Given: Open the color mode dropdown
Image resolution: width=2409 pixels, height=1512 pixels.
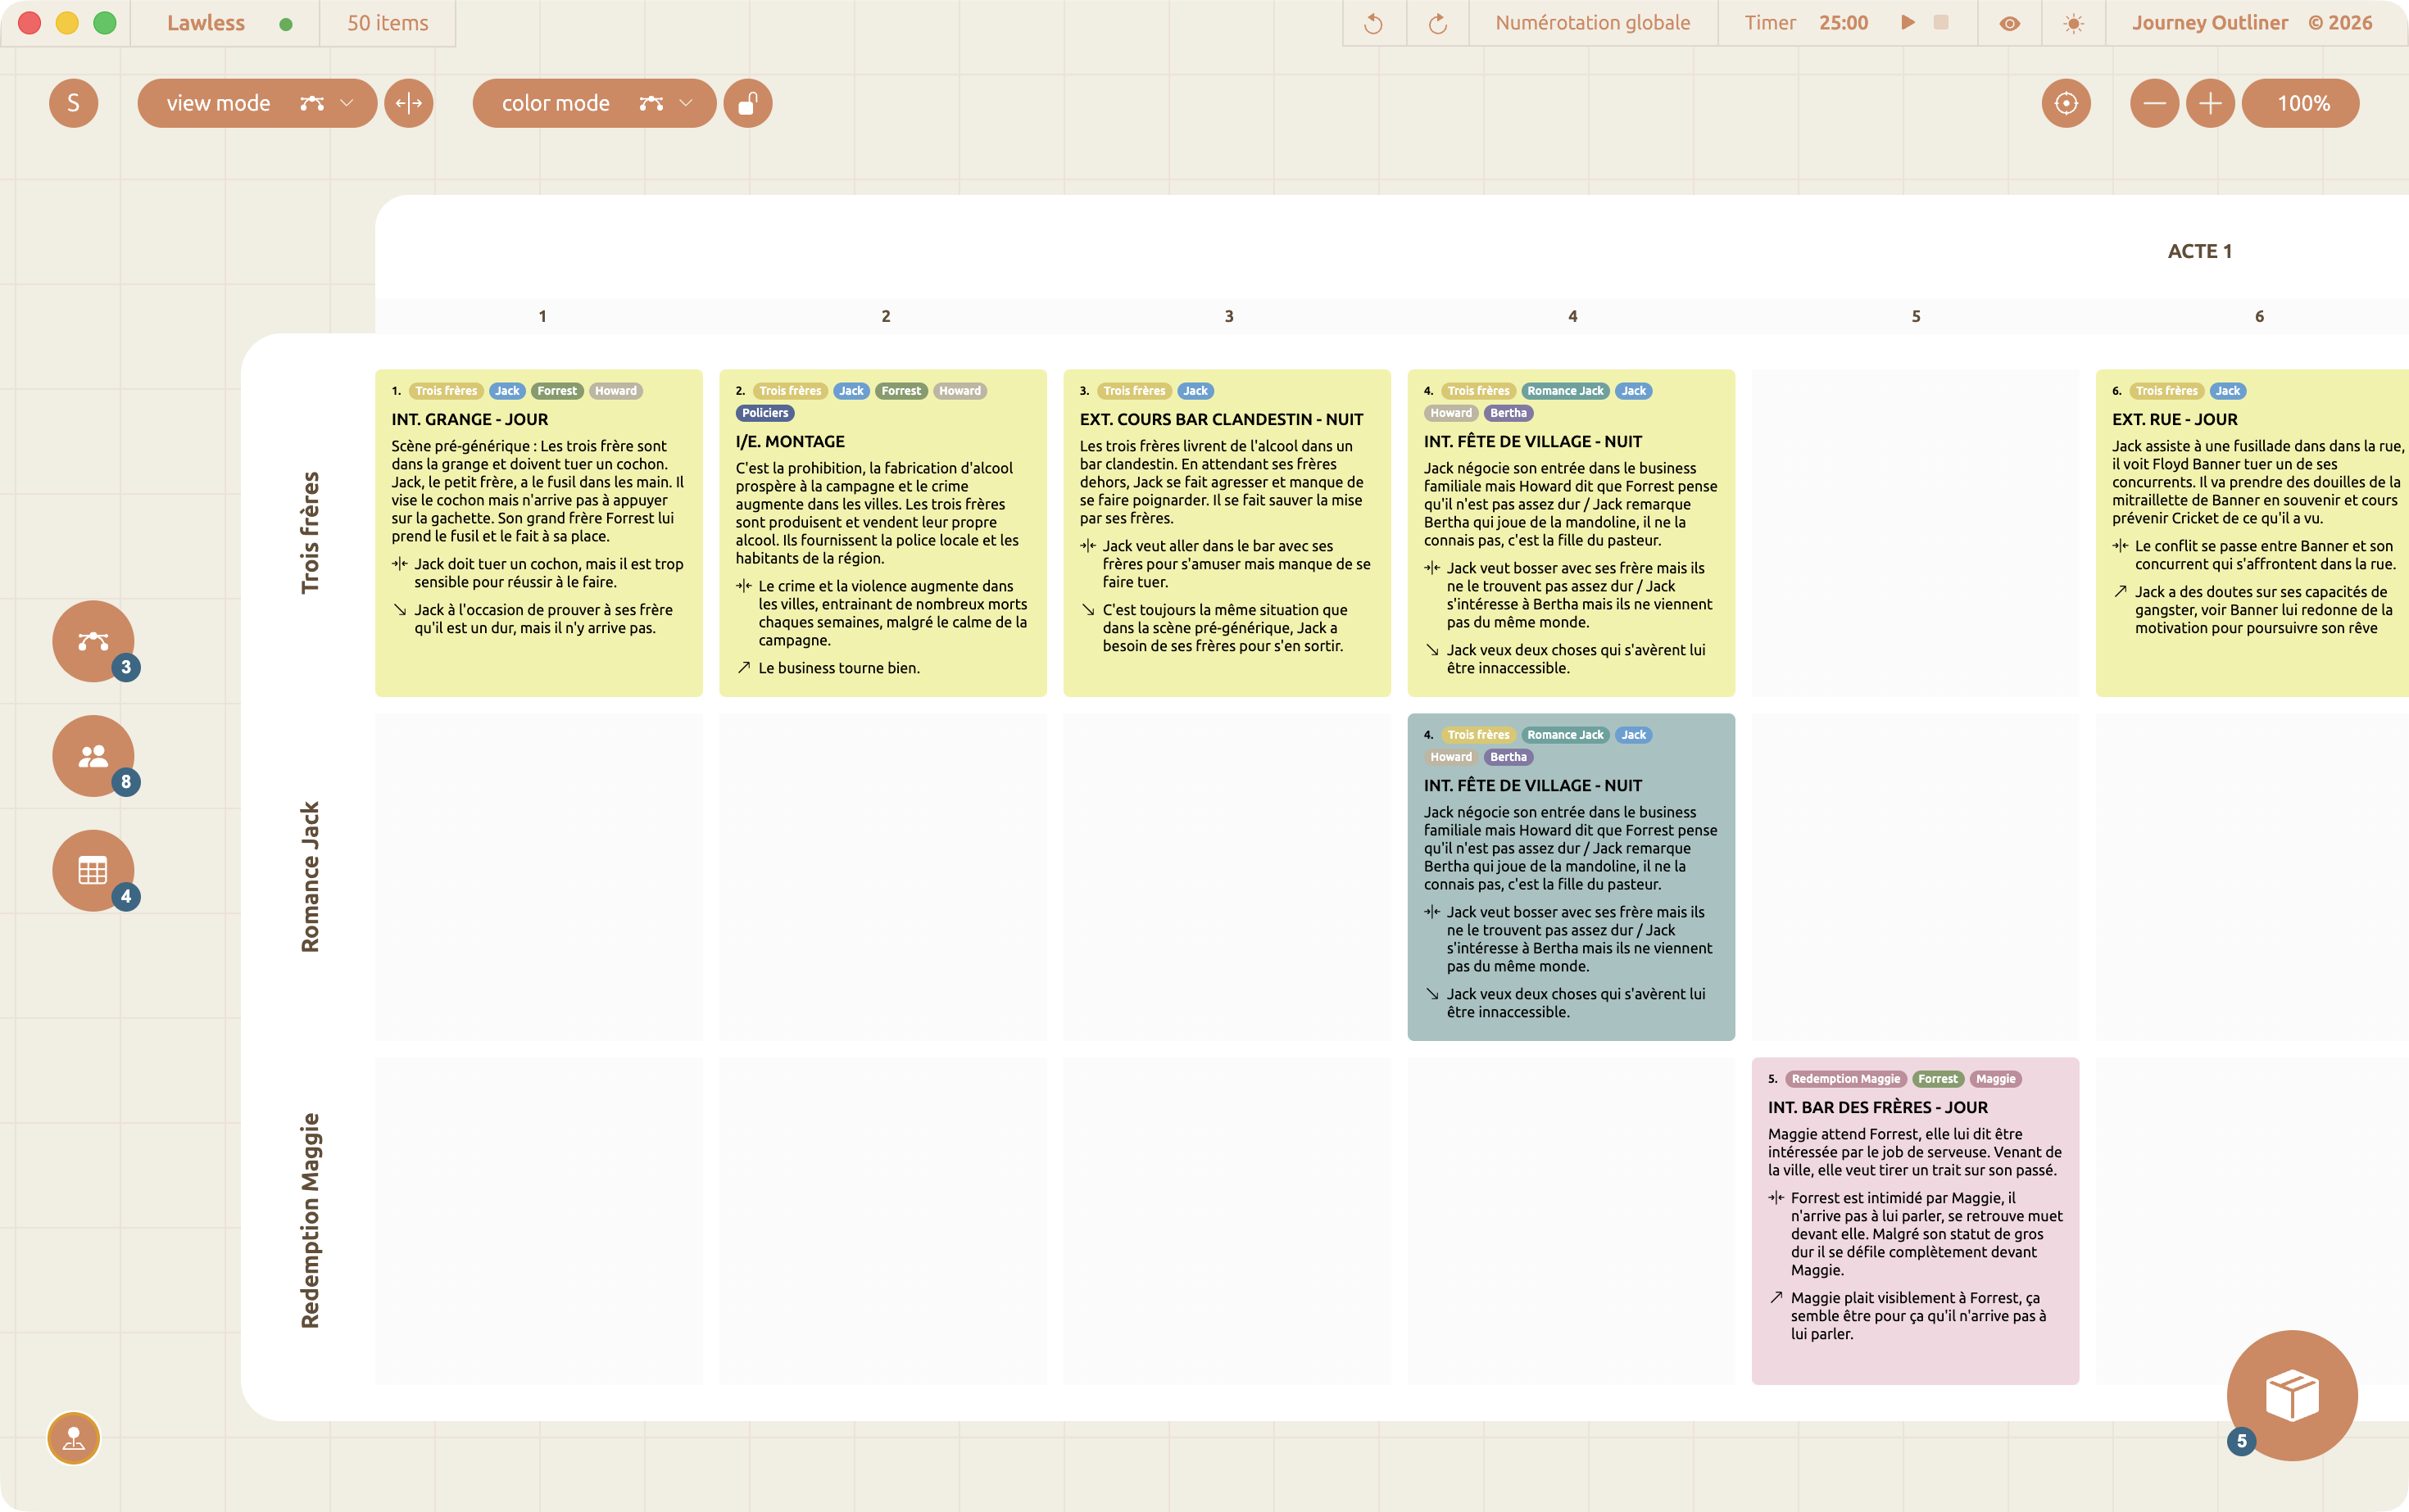Looking at the screenshot, I should [594, 103].
